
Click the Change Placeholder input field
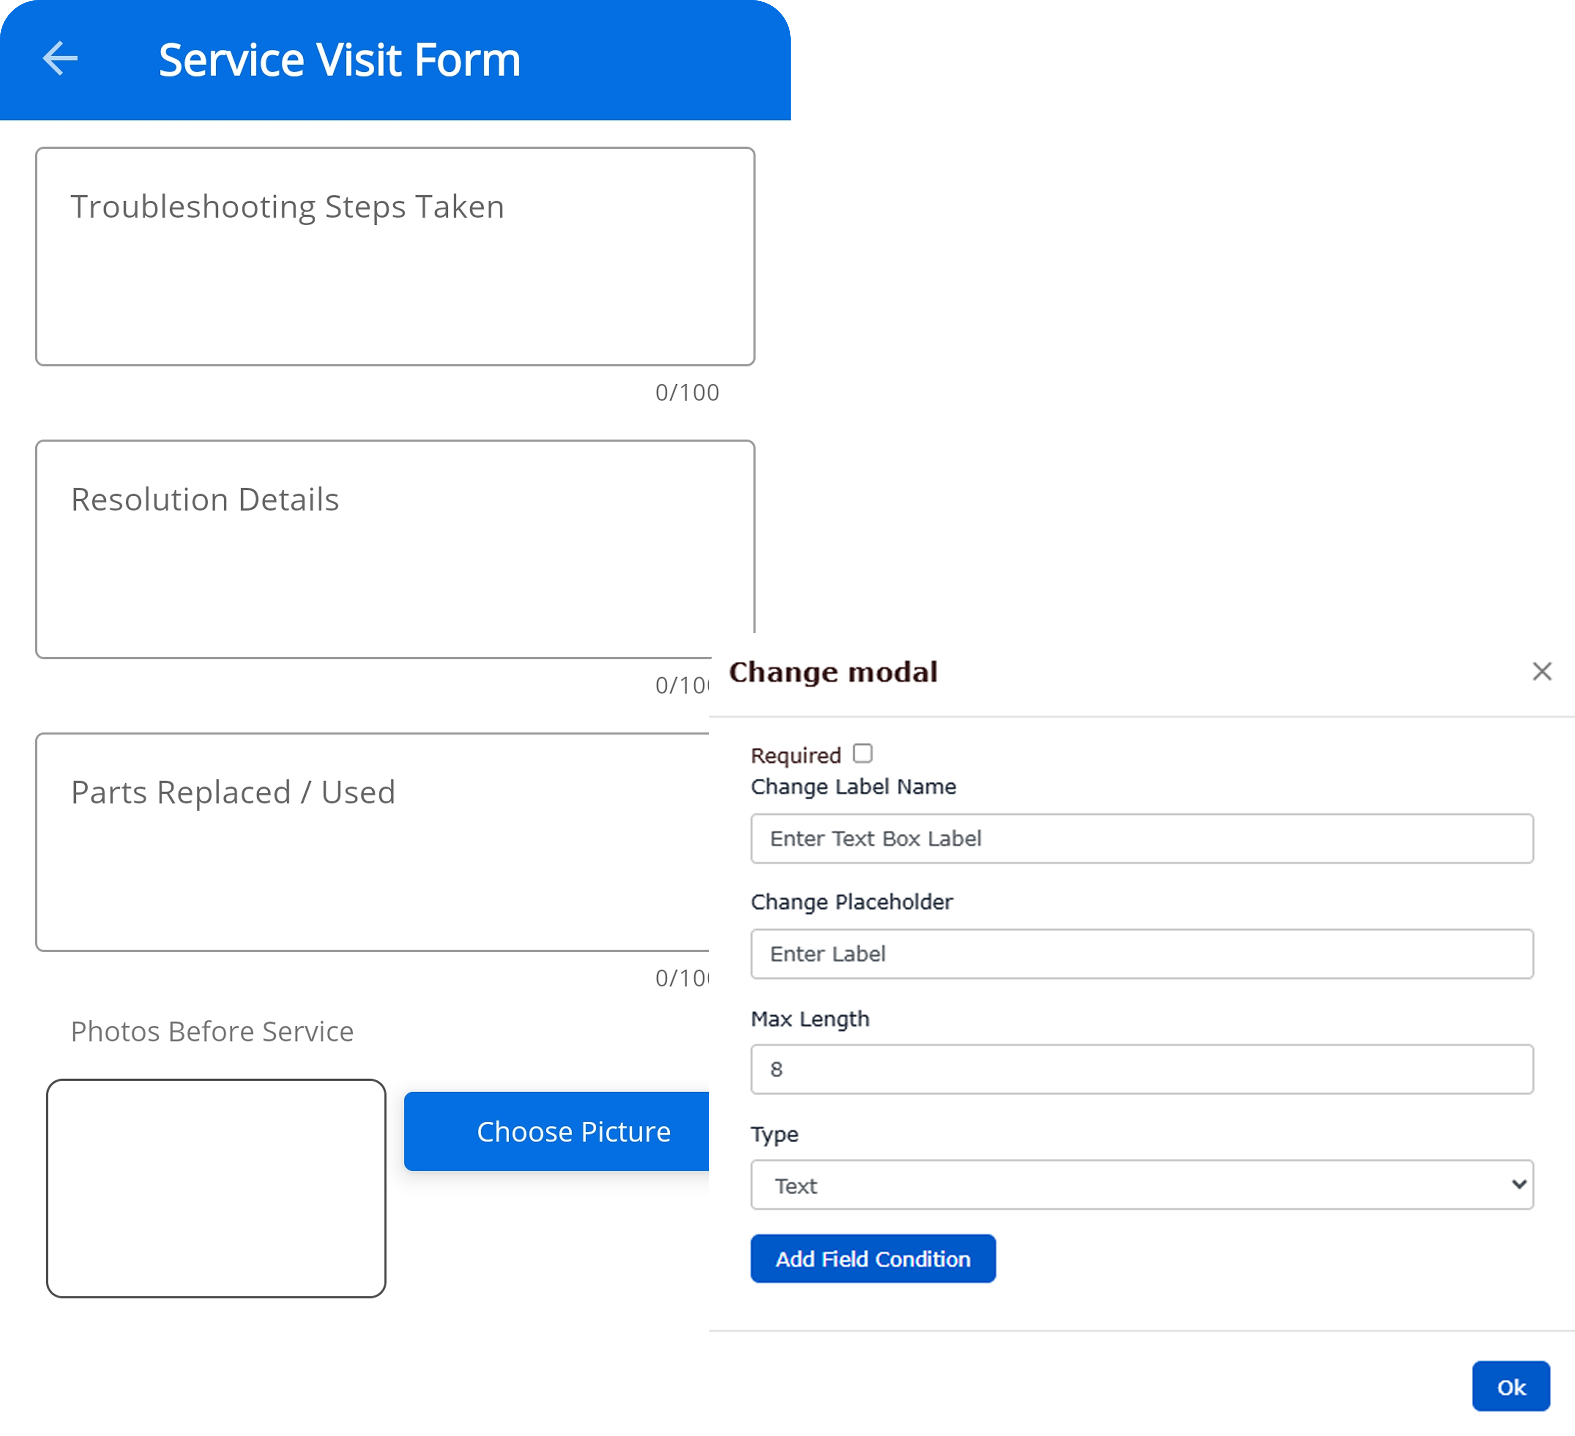coord(1142,953)
